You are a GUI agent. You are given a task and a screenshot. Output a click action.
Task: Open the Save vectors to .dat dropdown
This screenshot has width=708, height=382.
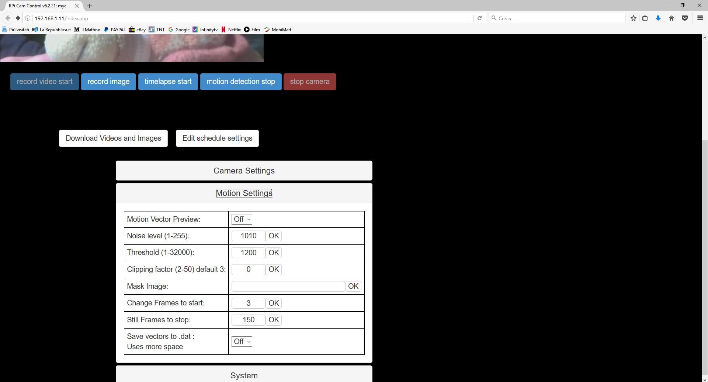click(242, 341)
